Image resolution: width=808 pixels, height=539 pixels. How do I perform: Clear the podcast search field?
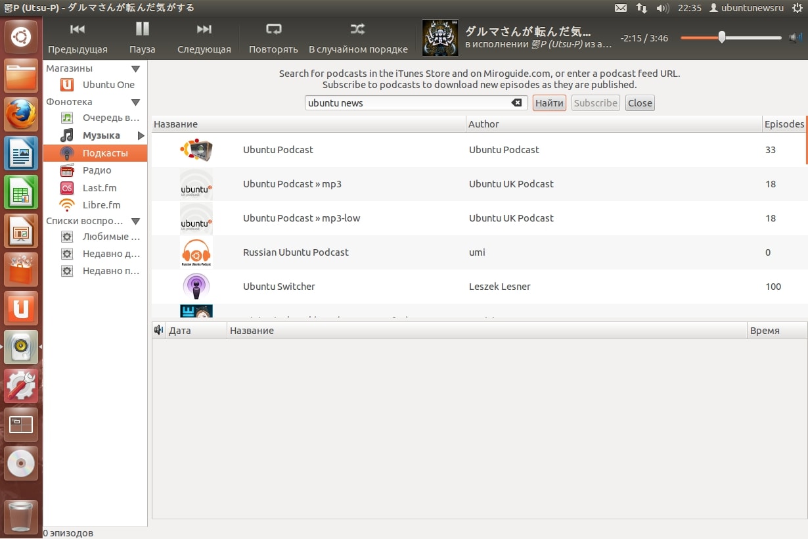pos(517,103)
